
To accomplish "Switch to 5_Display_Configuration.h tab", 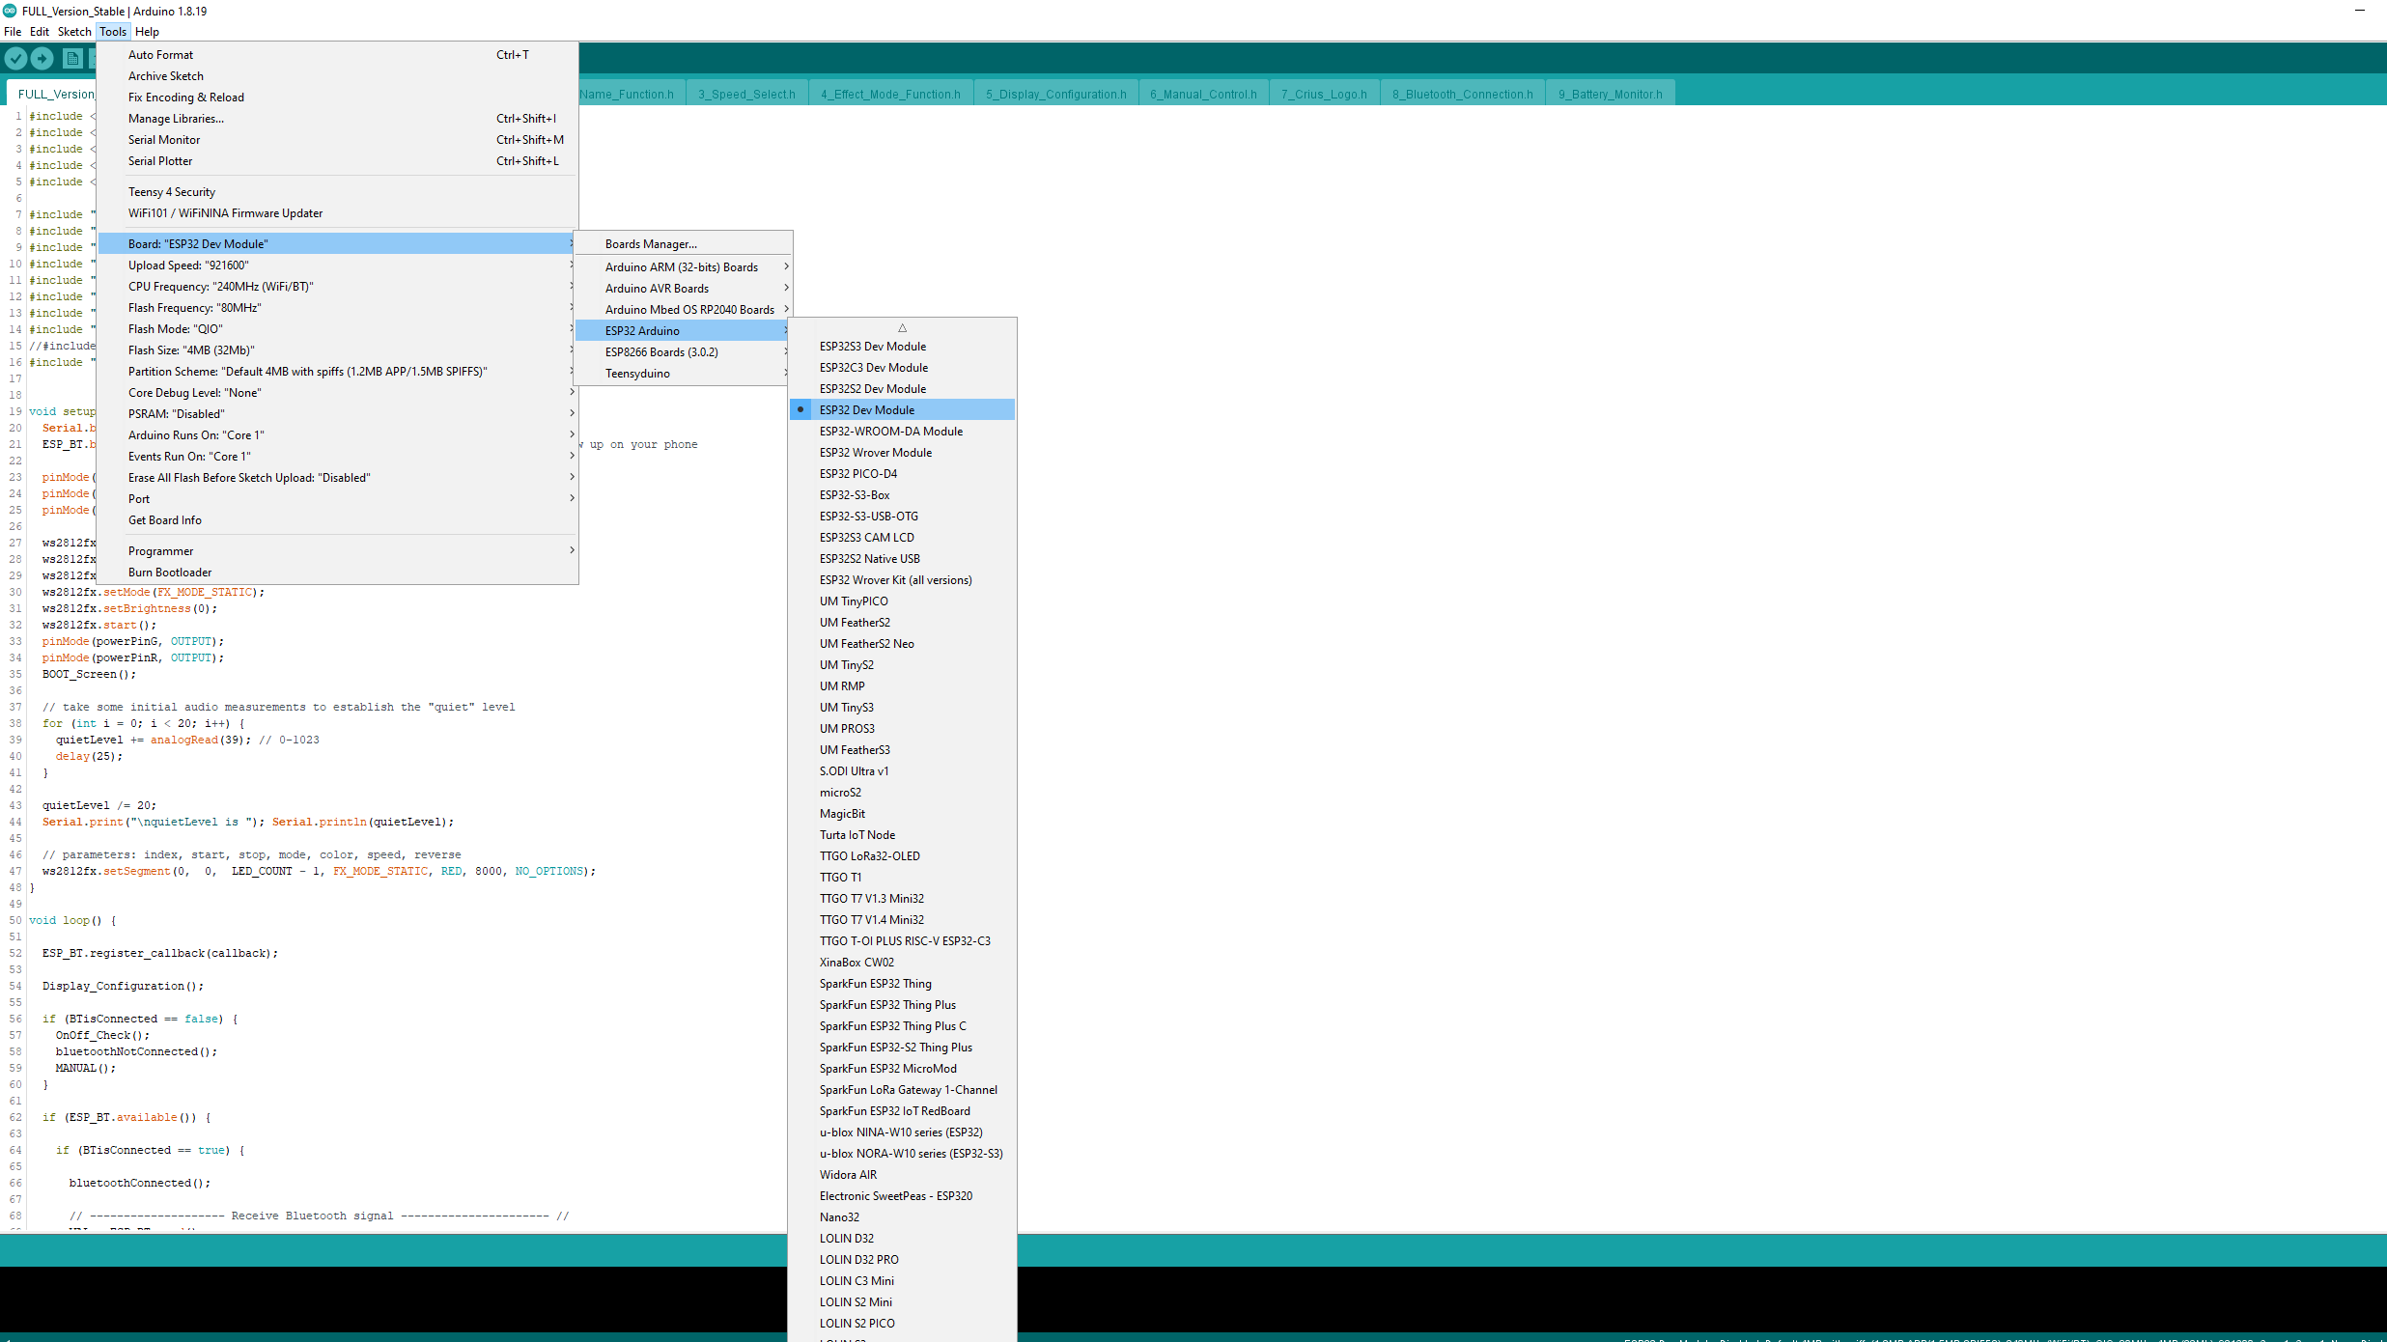I will coord(1055,95).
